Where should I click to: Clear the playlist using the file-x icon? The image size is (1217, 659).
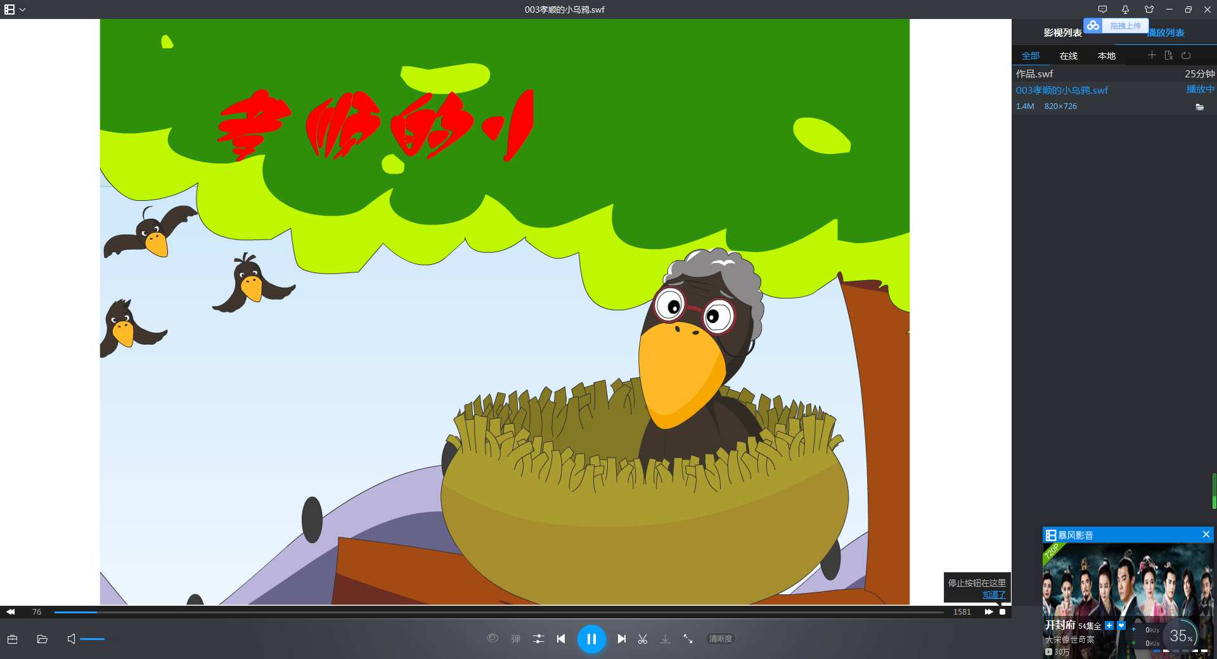(1169, 55)
